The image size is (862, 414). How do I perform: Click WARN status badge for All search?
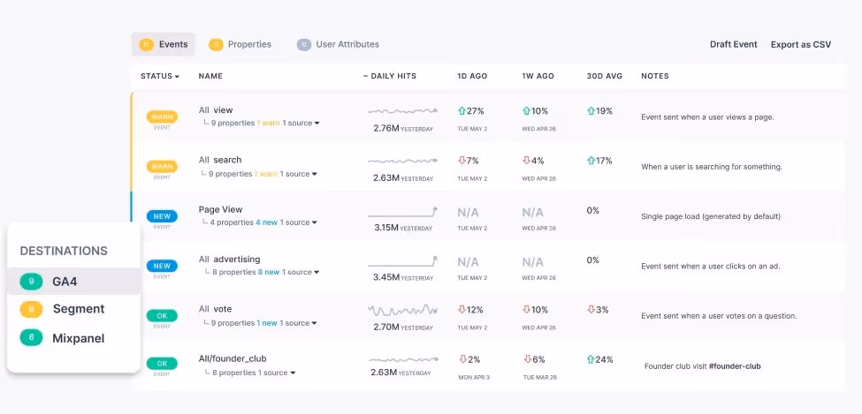point(162,166)
